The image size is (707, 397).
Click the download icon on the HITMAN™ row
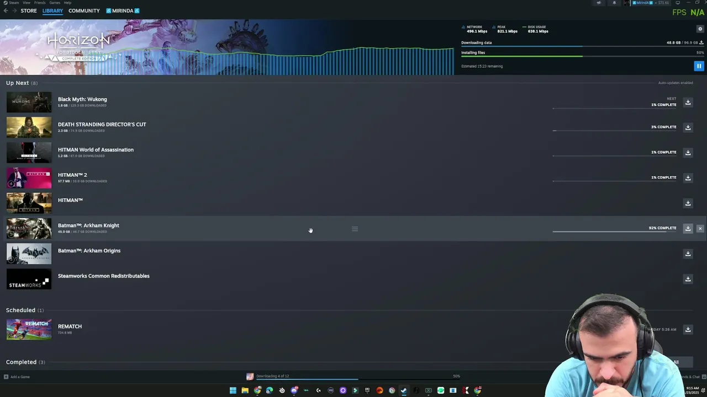688,203
